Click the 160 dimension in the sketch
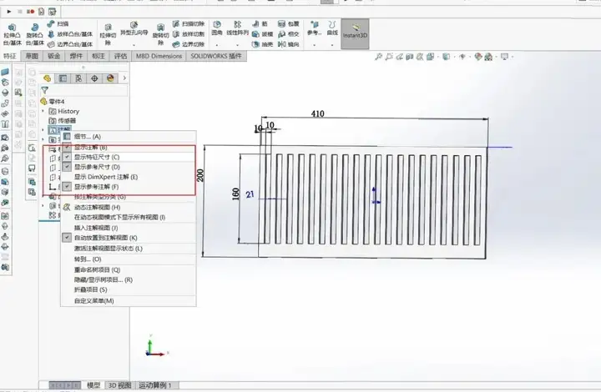This screenshot has height=392, width=601. [x=235, y=193]
